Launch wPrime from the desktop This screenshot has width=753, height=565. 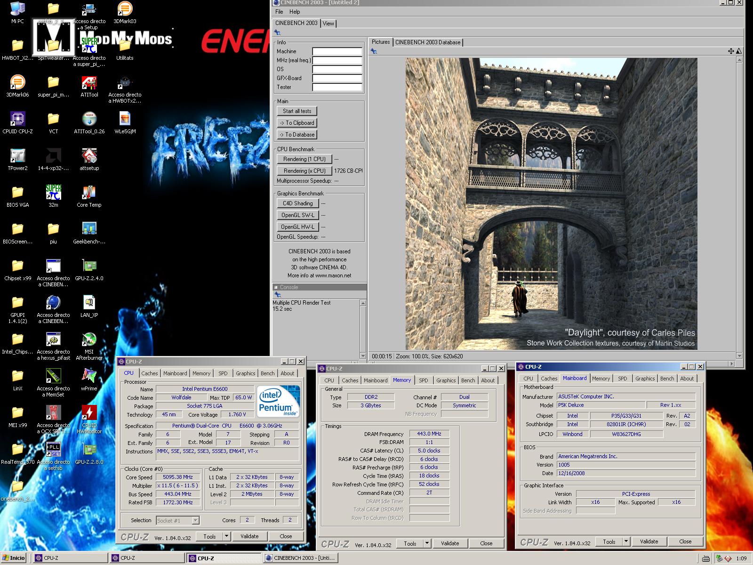[x=89, y=380]
